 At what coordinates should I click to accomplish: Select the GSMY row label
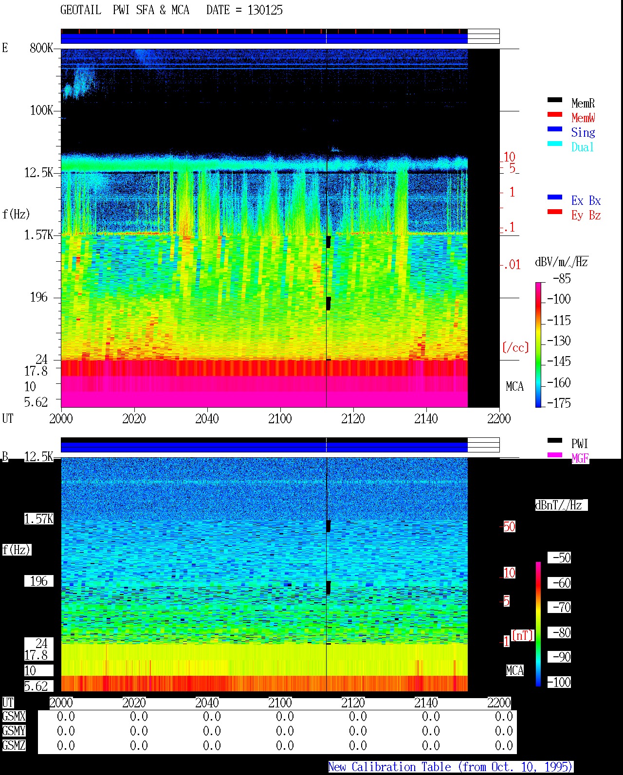[14, 731]
